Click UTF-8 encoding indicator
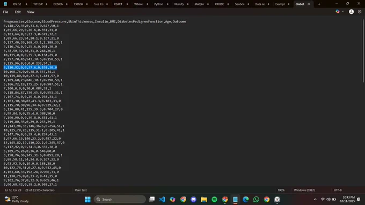Screen dimensions: 365x205 pos(338,190)
